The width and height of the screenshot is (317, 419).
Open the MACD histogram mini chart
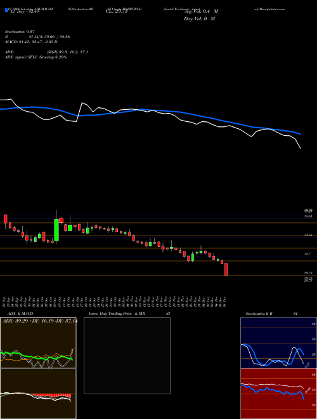pyautogui.click(x=38, y=394)
